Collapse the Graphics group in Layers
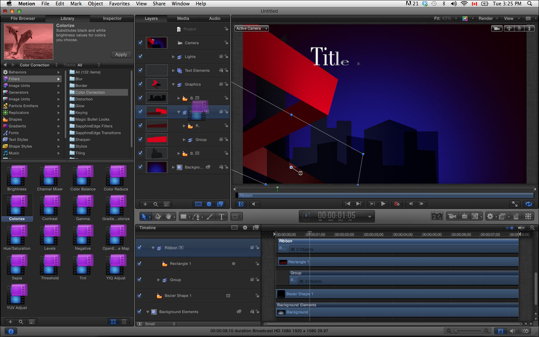 [174, 84]
